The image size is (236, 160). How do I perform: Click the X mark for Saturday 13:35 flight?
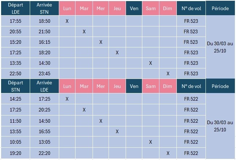151,63
